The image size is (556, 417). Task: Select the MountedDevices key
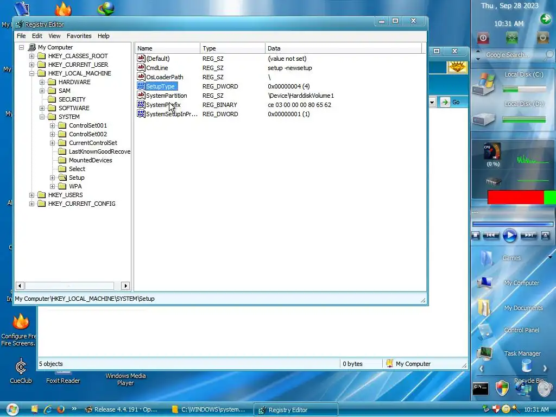(91, 160)
